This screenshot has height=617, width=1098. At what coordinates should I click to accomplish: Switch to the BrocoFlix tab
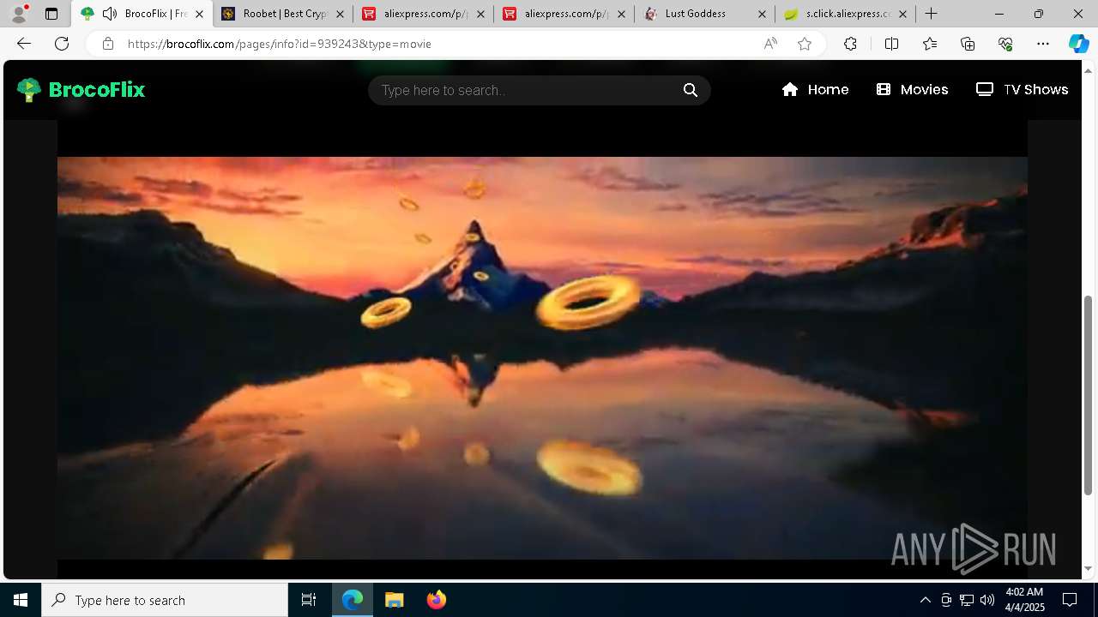pos(142,14)
